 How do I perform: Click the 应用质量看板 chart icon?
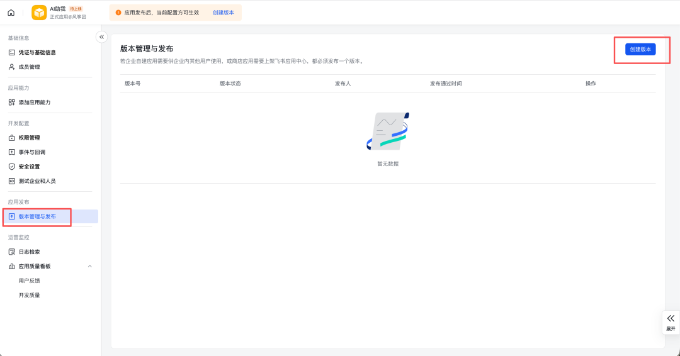12,266
